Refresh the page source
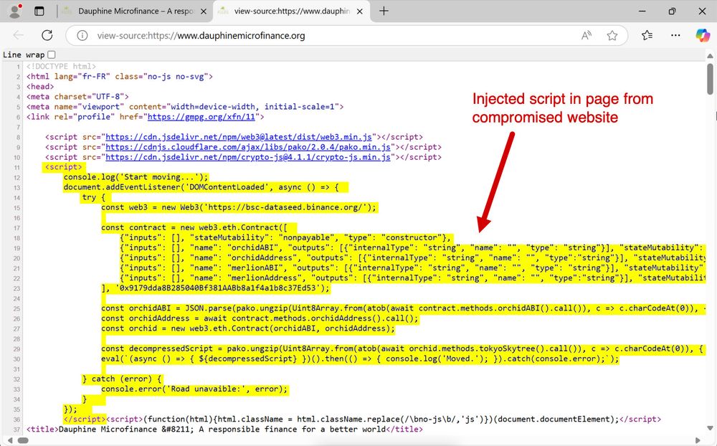Screen dimensions: 717x446 coord(47,35)
